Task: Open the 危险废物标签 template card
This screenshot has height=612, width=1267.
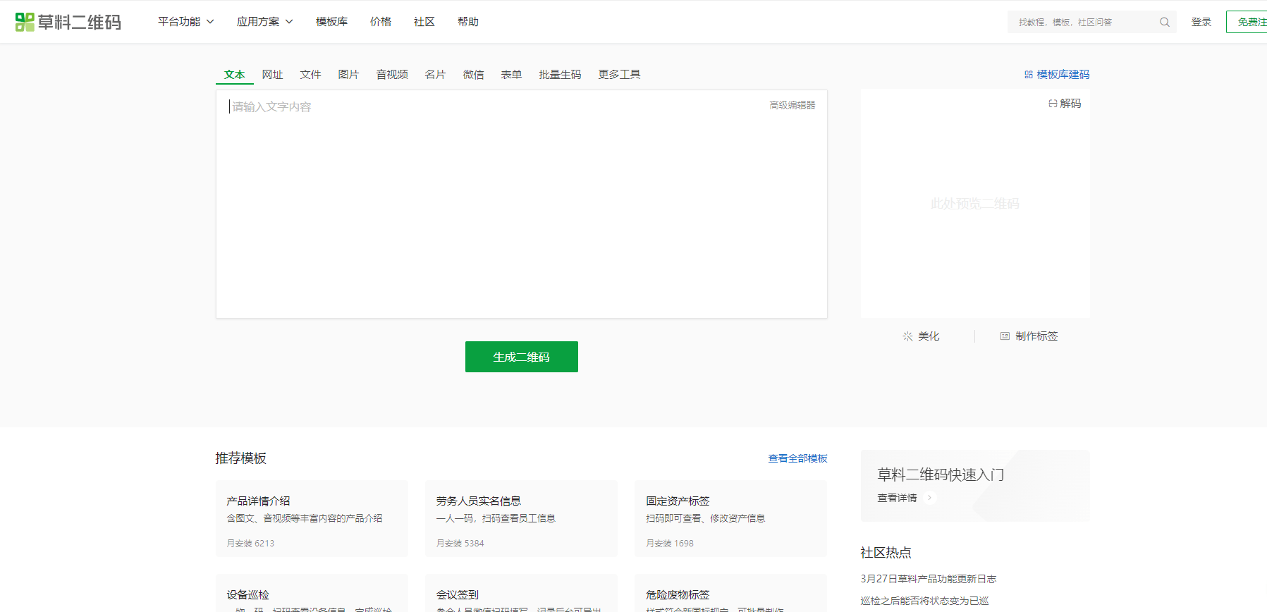Action: tap(730, 594)
